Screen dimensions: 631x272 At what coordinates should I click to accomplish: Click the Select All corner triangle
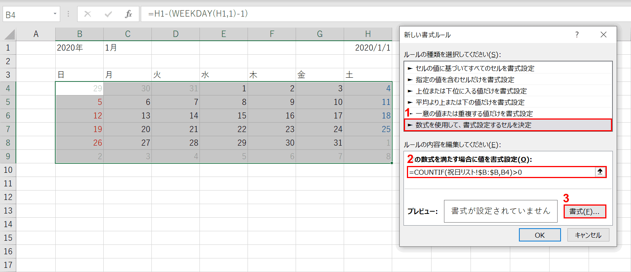(x=9, y=34)
